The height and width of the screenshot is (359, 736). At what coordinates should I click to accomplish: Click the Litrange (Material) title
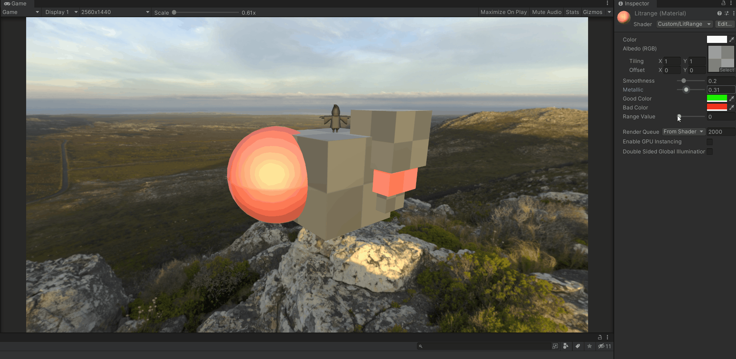coord(660,13)
